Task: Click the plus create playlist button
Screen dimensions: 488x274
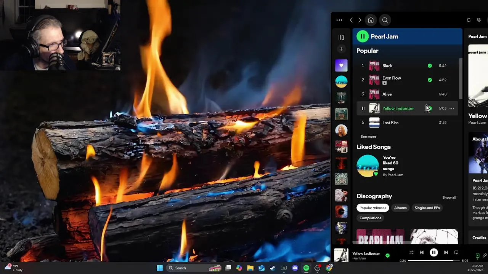Action: coord(341,49)
